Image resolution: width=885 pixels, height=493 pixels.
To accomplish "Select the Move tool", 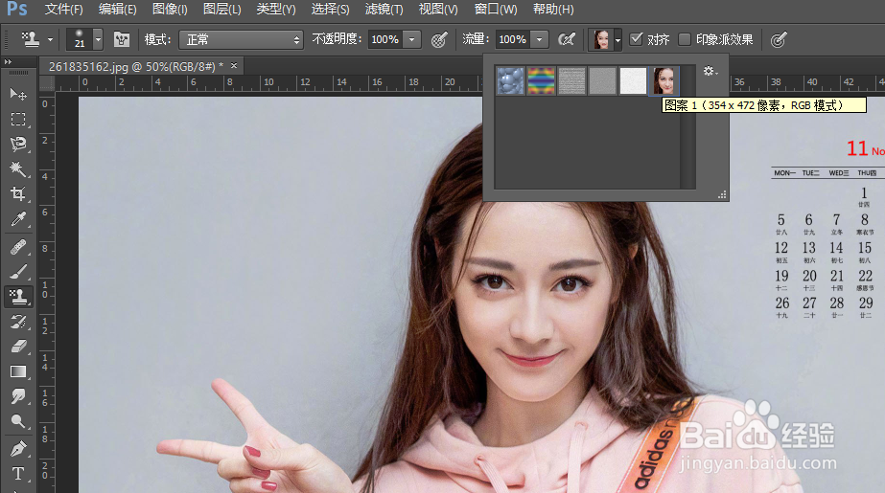I will pos(18,94).
